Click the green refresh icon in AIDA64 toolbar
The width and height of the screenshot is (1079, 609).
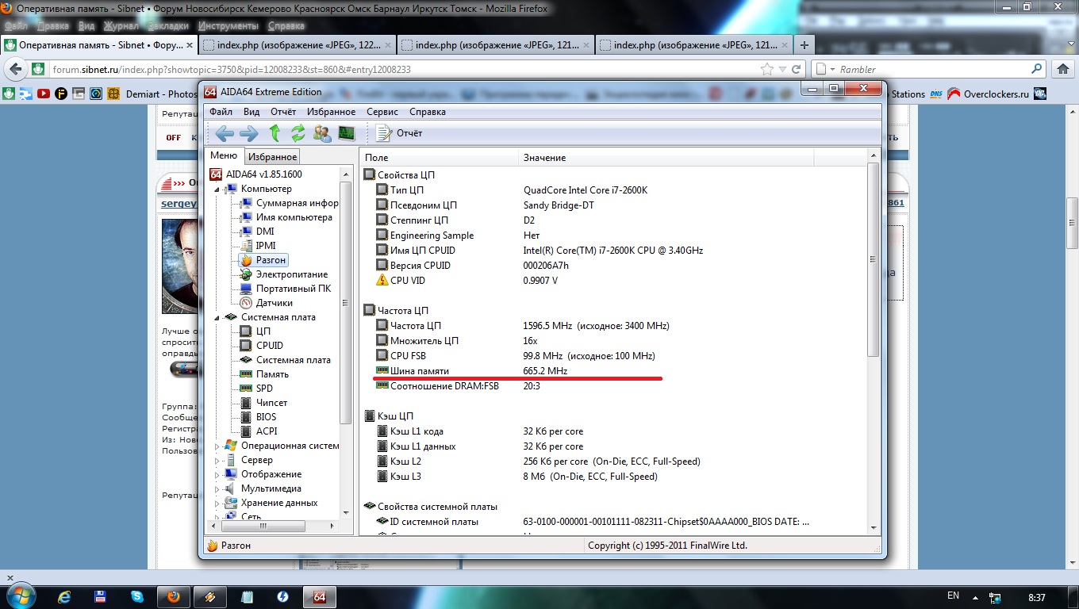[298, 133]
